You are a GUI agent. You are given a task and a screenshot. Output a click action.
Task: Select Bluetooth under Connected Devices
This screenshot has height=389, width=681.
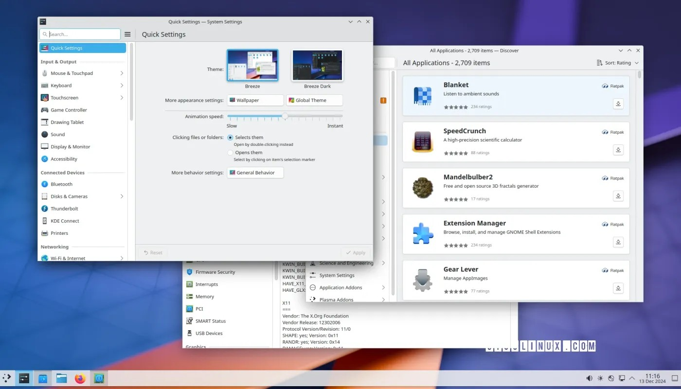[62, 184]
